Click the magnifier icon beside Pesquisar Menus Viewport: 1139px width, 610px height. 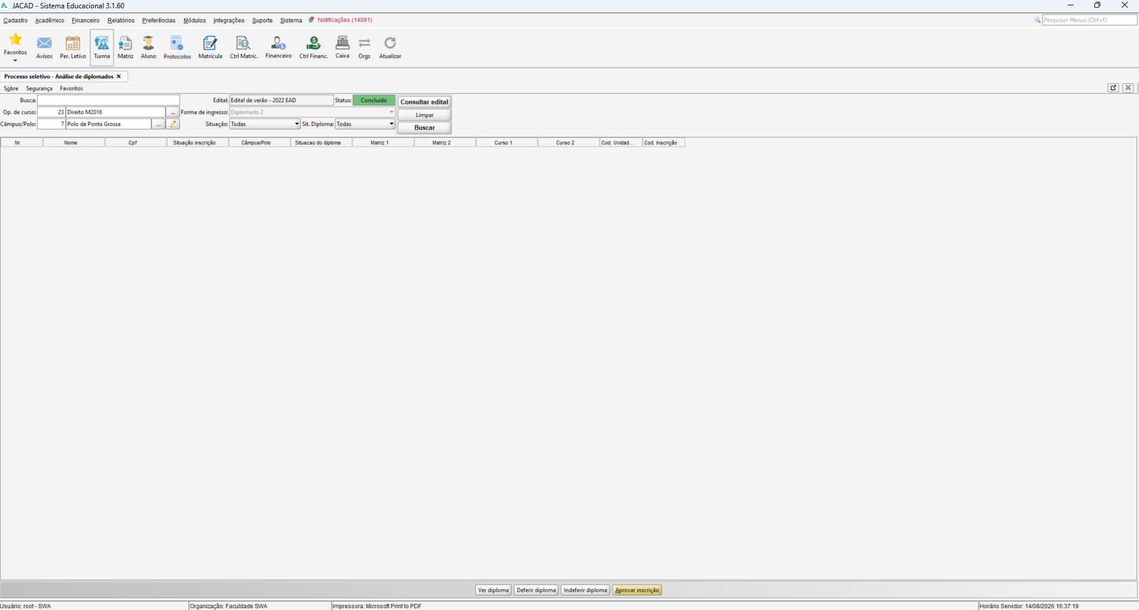coord(1037,20)
